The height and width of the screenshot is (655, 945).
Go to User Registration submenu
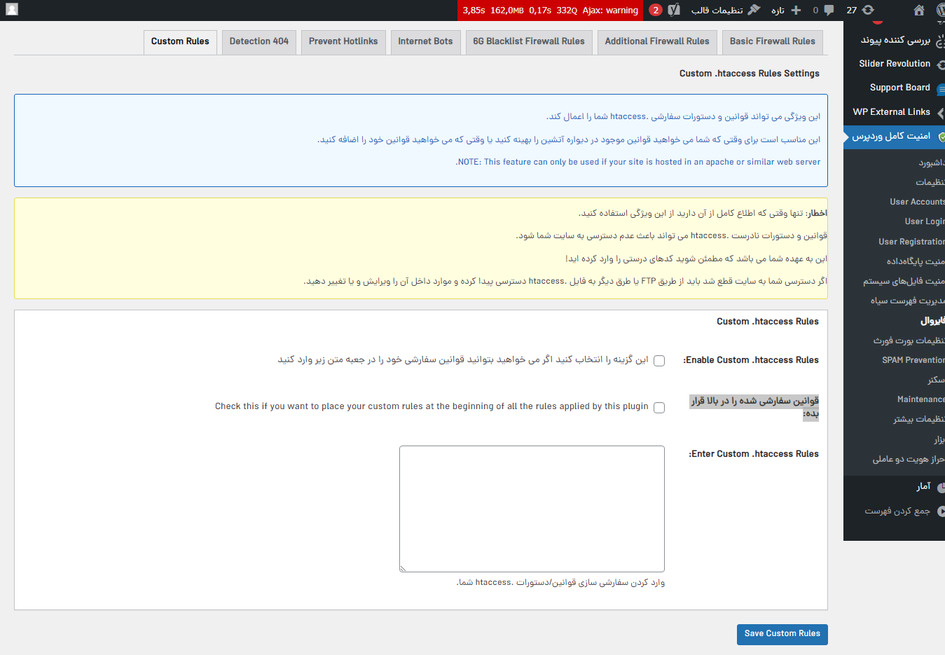click(911, 242)
